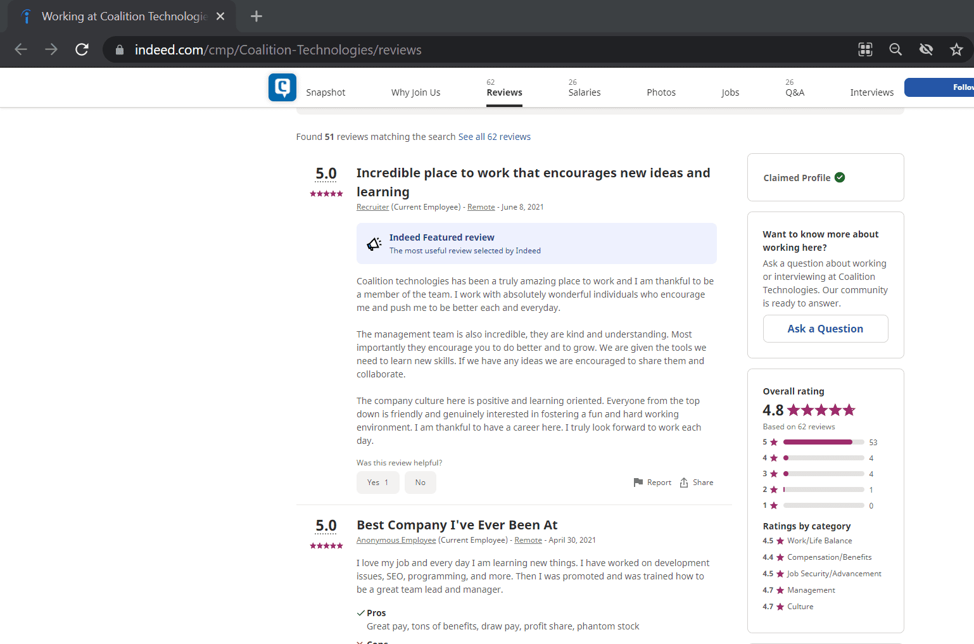This screenshot has width=974, height=644.
Task: Reload the page with the refresh icon
Action: 82,49
